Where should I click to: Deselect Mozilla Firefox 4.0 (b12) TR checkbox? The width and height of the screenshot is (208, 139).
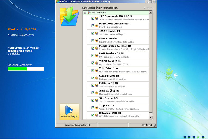click(x=93, y=48)
